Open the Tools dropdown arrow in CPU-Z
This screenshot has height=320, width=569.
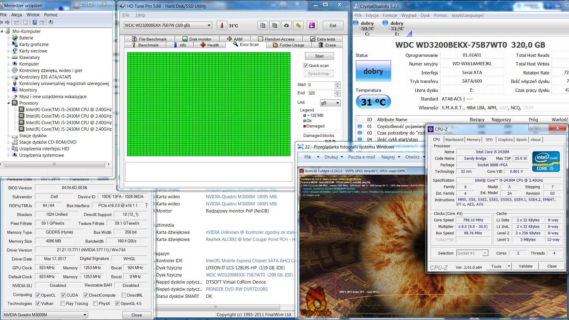click(509, 266)
